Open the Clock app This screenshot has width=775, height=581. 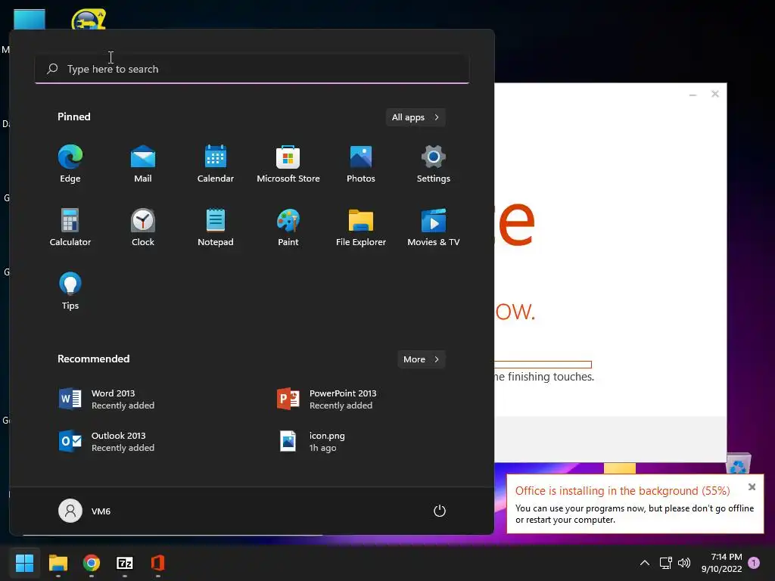(x=143, y=227)
